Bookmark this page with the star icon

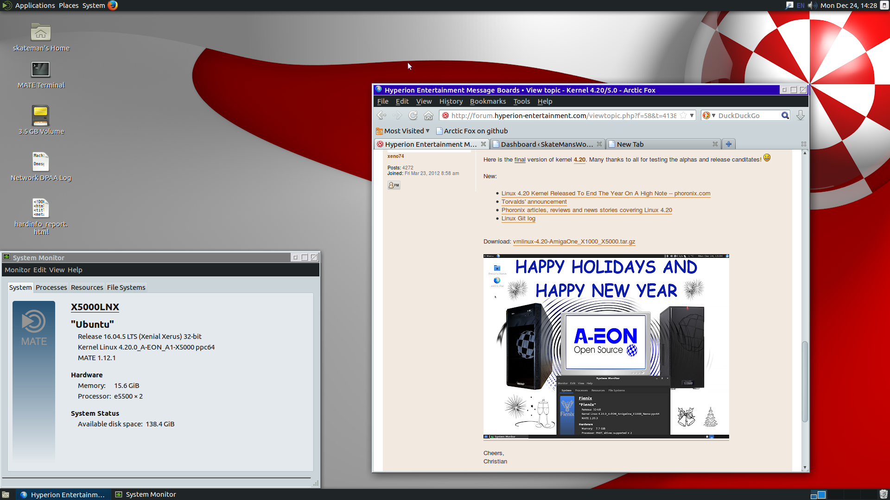tap(683, 115)
